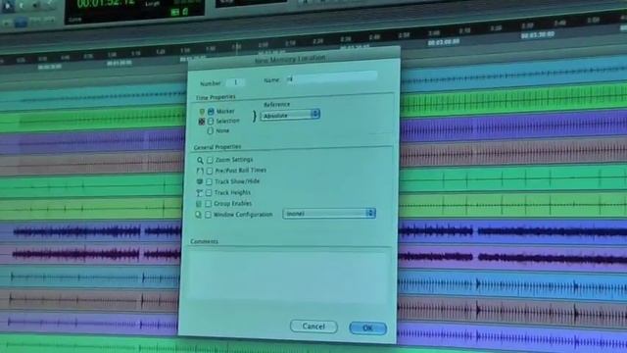The height and width of the screenshot is (353, 627).
Task: Enable the Track Heights checkbox
Action: point(209,193)
